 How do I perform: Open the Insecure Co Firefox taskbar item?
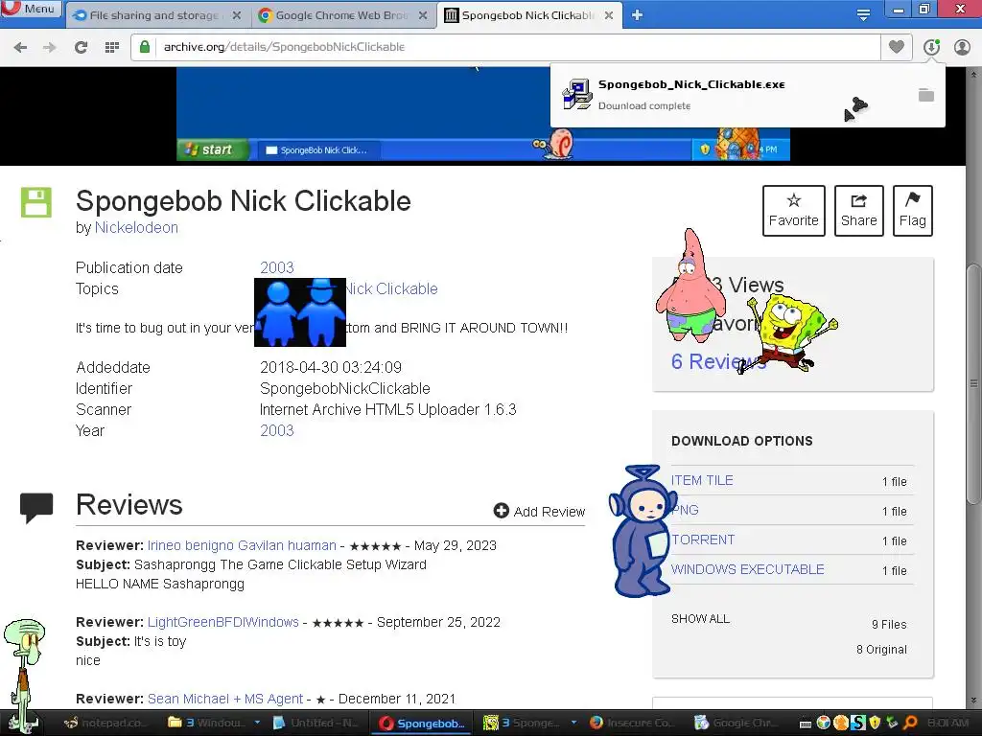coord(633,723)
